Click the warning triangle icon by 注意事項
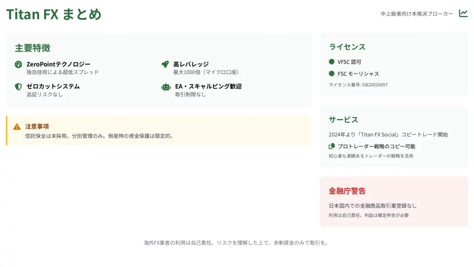This screenshot has width=474, height=267. [x=17, y=127]
